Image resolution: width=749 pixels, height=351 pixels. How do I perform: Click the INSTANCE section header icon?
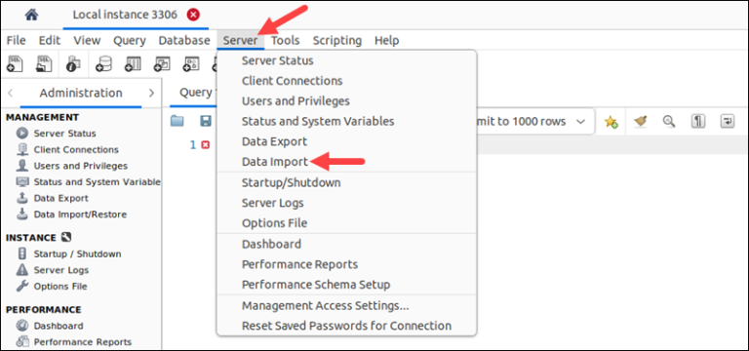[67, 237]
